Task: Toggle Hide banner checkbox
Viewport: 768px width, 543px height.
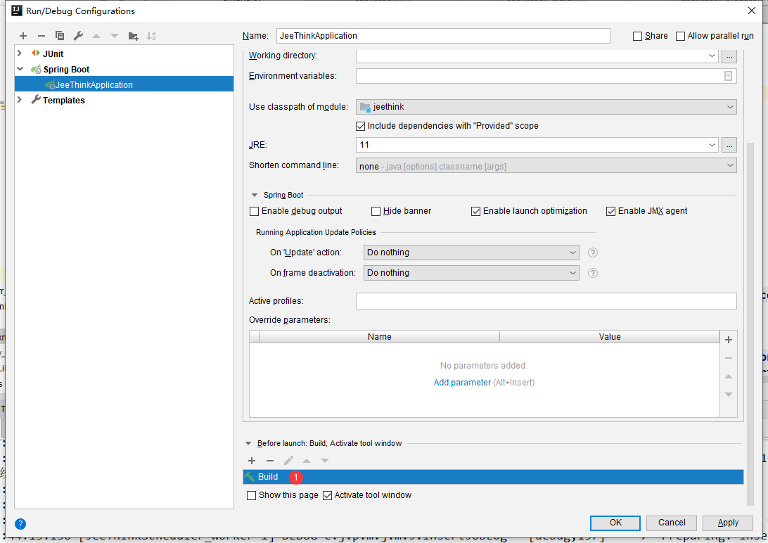Action: pyautogui.click(x=376, y=212)
